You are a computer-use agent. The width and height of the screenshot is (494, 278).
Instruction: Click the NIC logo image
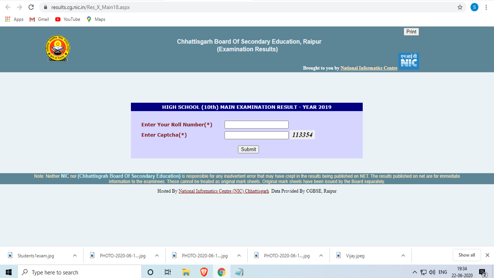tap(409, 61)
